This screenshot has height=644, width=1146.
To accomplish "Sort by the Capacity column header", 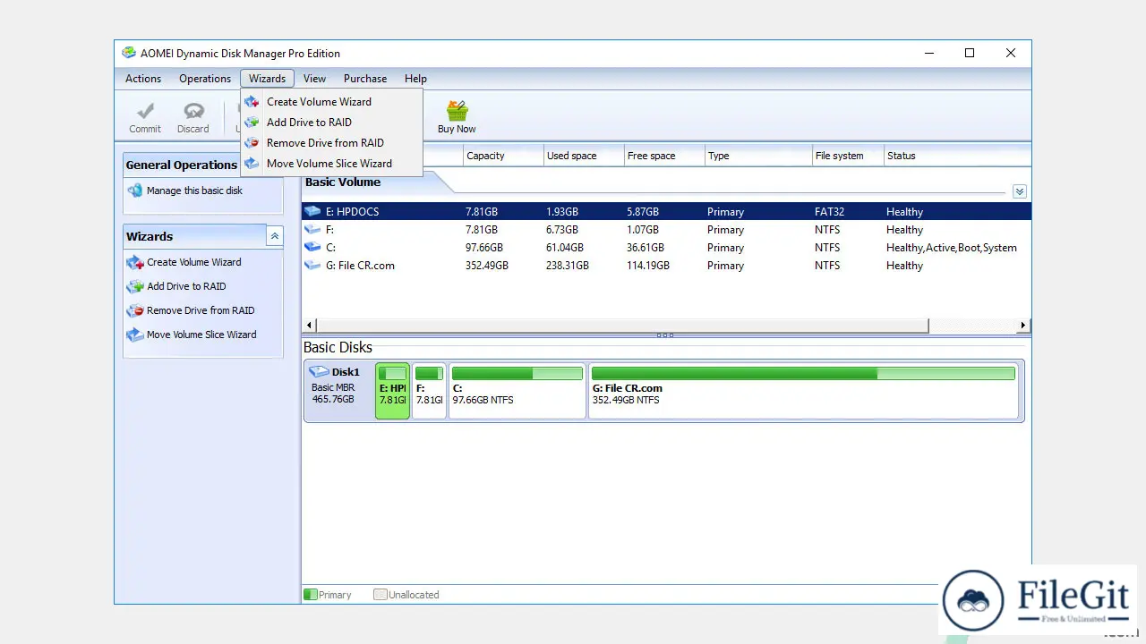I will [503, 156].
